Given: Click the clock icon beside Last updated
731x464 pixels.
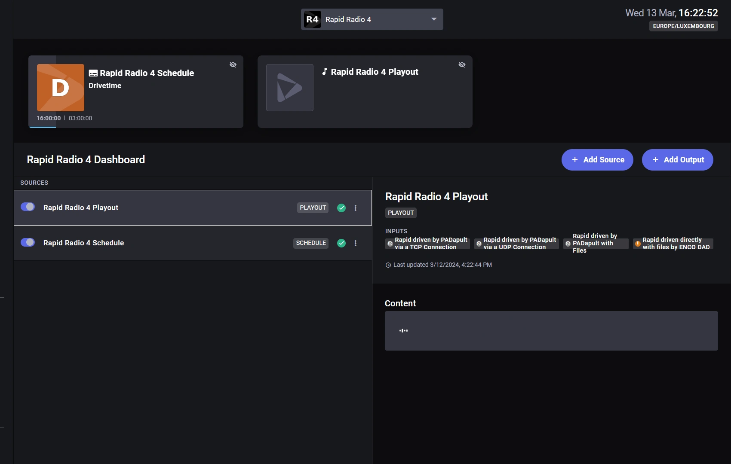Looking at the screenshot, I should [x=388, y=265].
